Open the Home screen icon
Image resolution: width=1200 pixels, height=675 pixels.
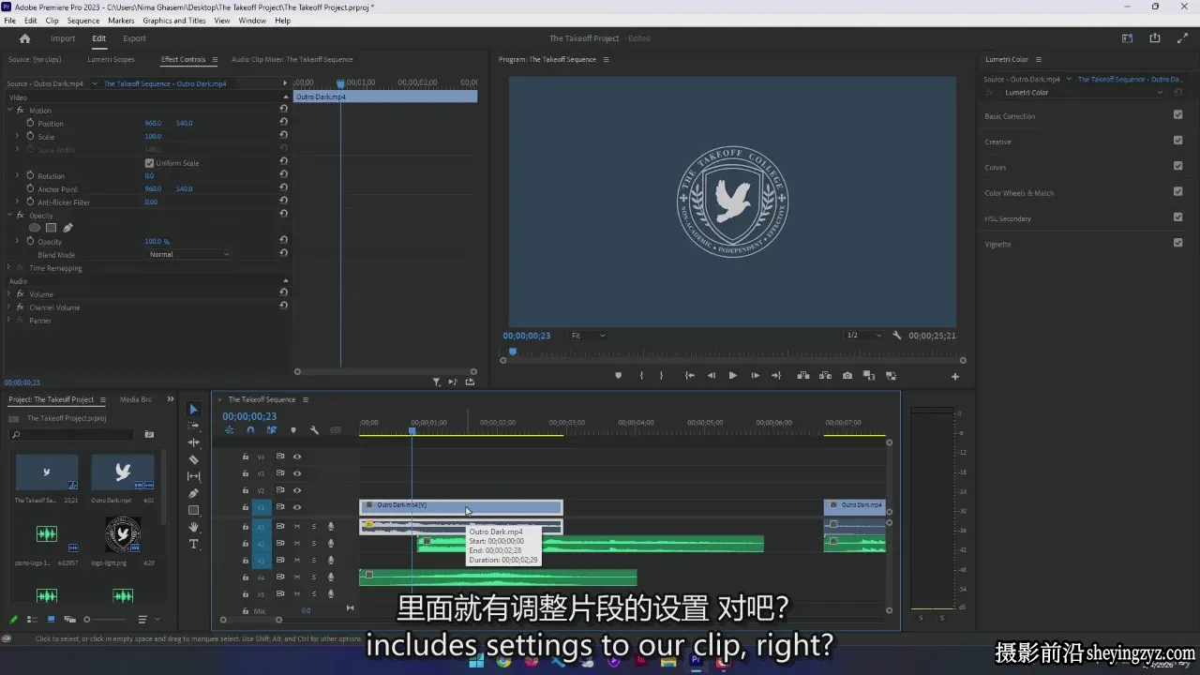click(25, 38)
